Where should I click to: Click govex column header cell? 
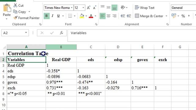coord(142,60)
